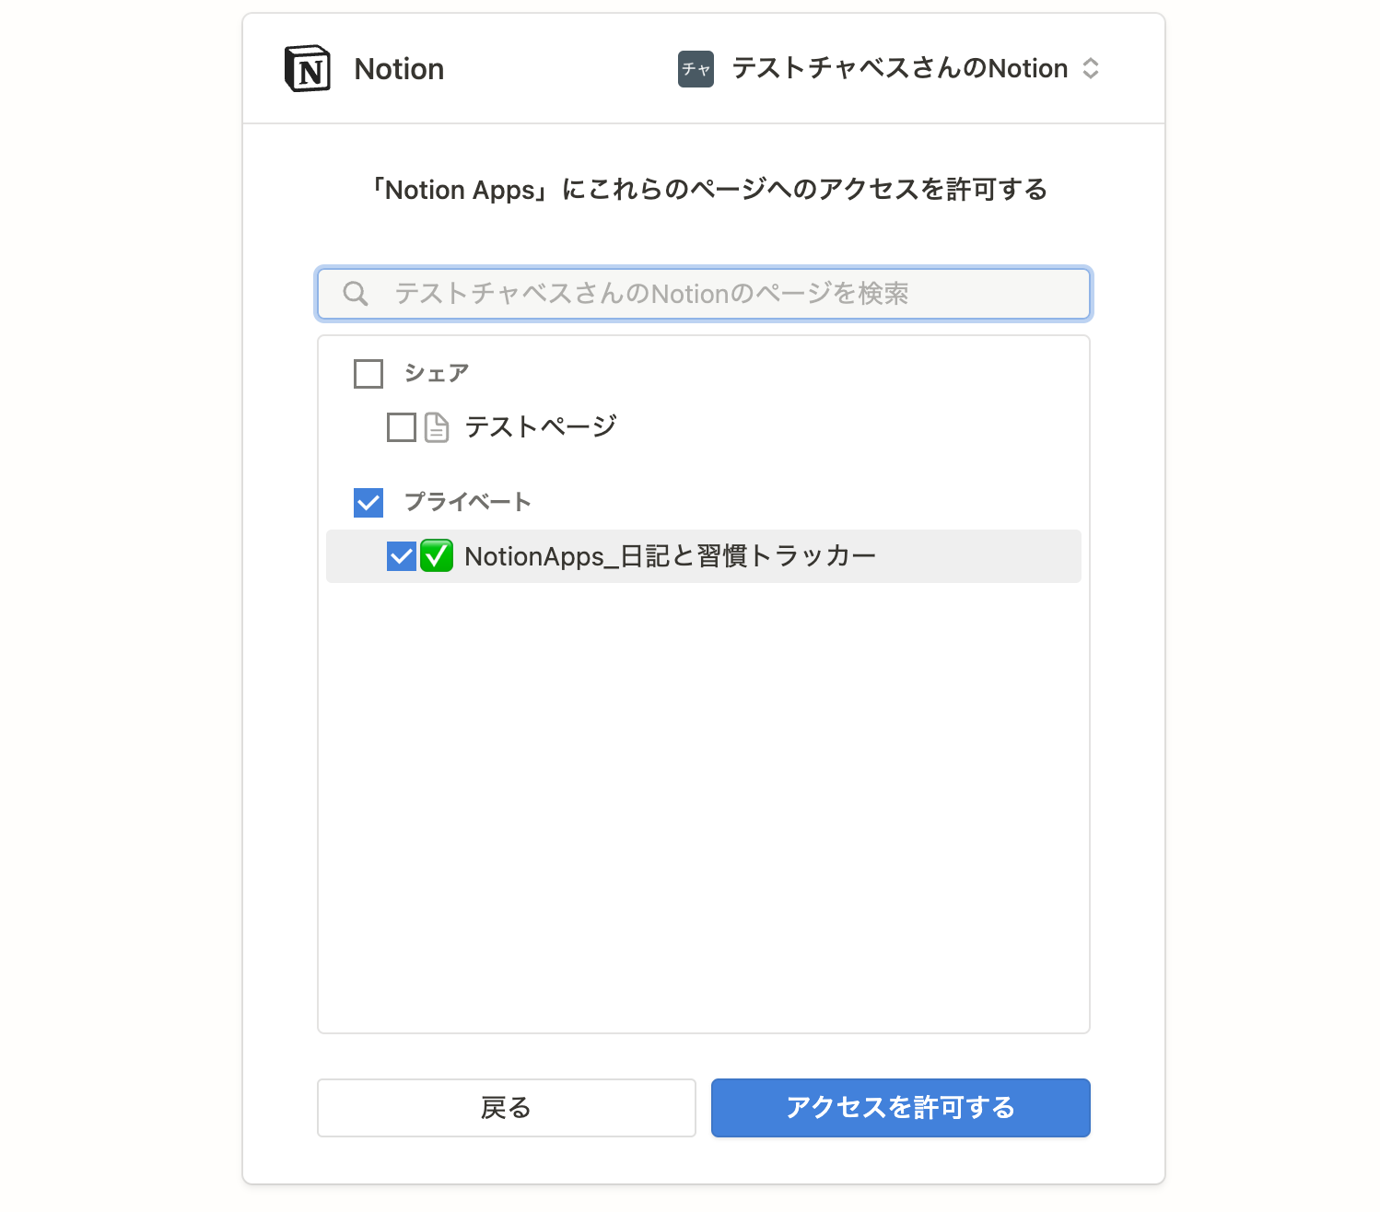The image size is (1380, 1212).
Task: Uncheck the プライベート section checkbox
Action: coord(368,503)
